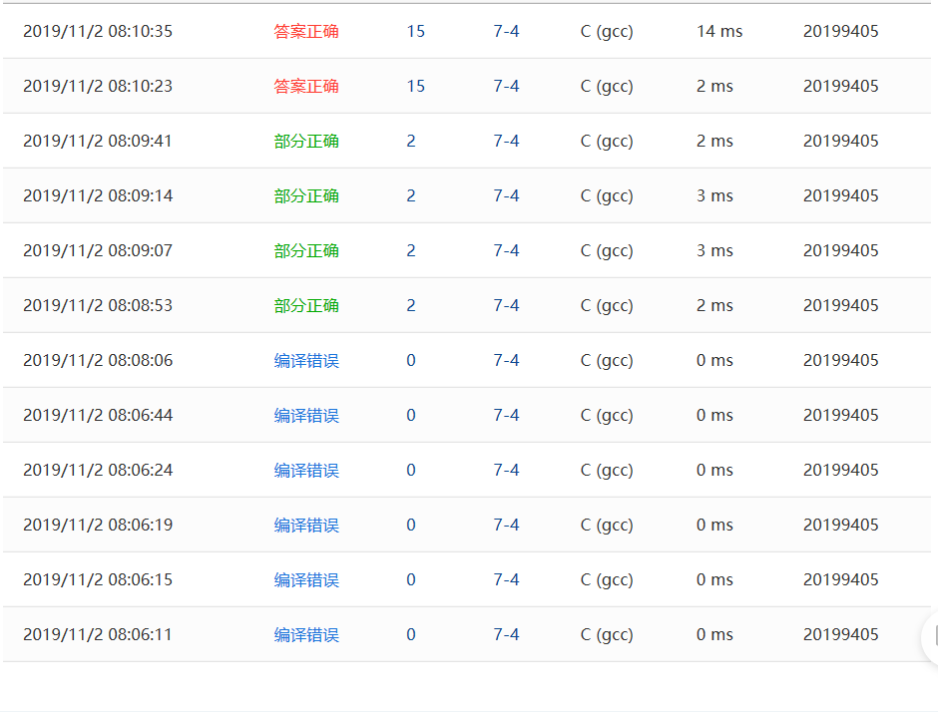This screenshot has width=938, height=712.
Task: Open the 部分正确 result of 08:09:14 submission
Action: coord(306,195)
